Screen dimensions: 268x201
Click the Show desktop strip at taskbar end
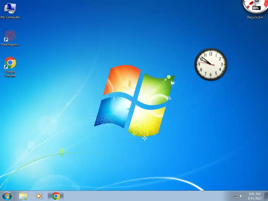click(266, 196)
